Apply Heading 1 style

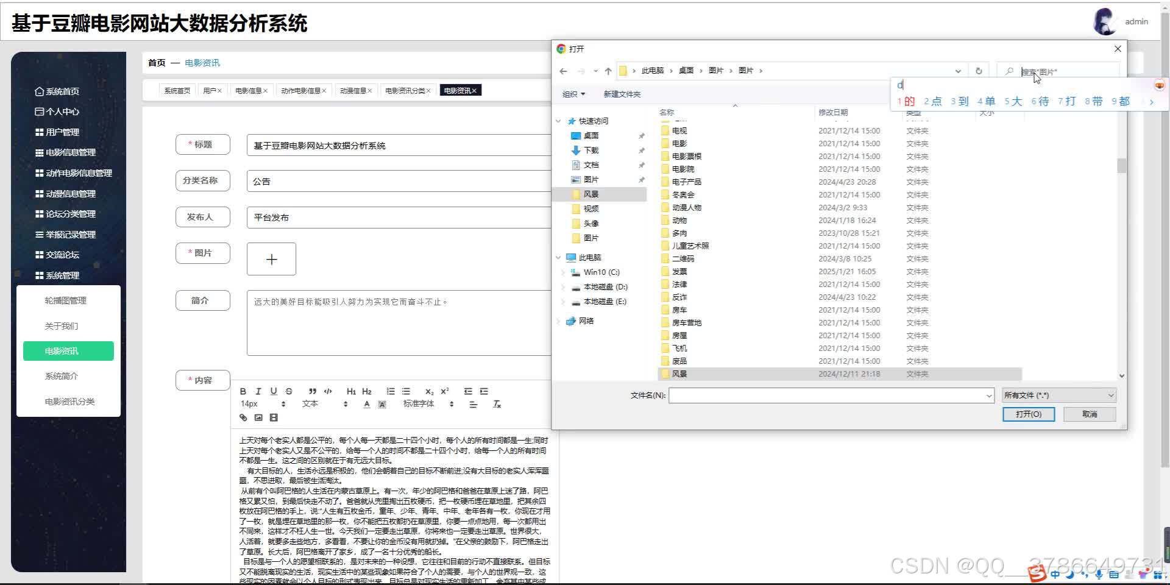351,391
